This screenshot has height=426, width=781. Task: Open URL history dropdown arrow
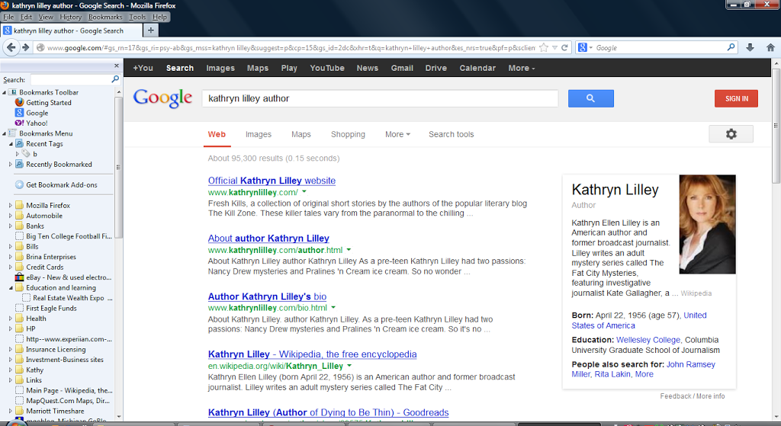(x=554, y=48)
